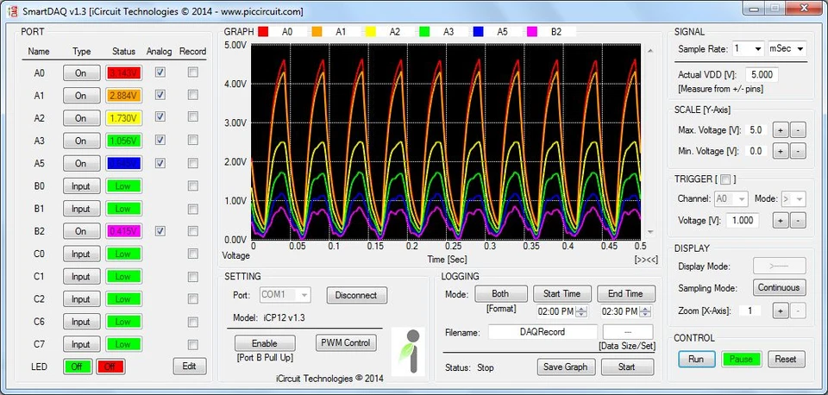
Task: Toggle Analog checkbox for A2
Action: (160, 117)
